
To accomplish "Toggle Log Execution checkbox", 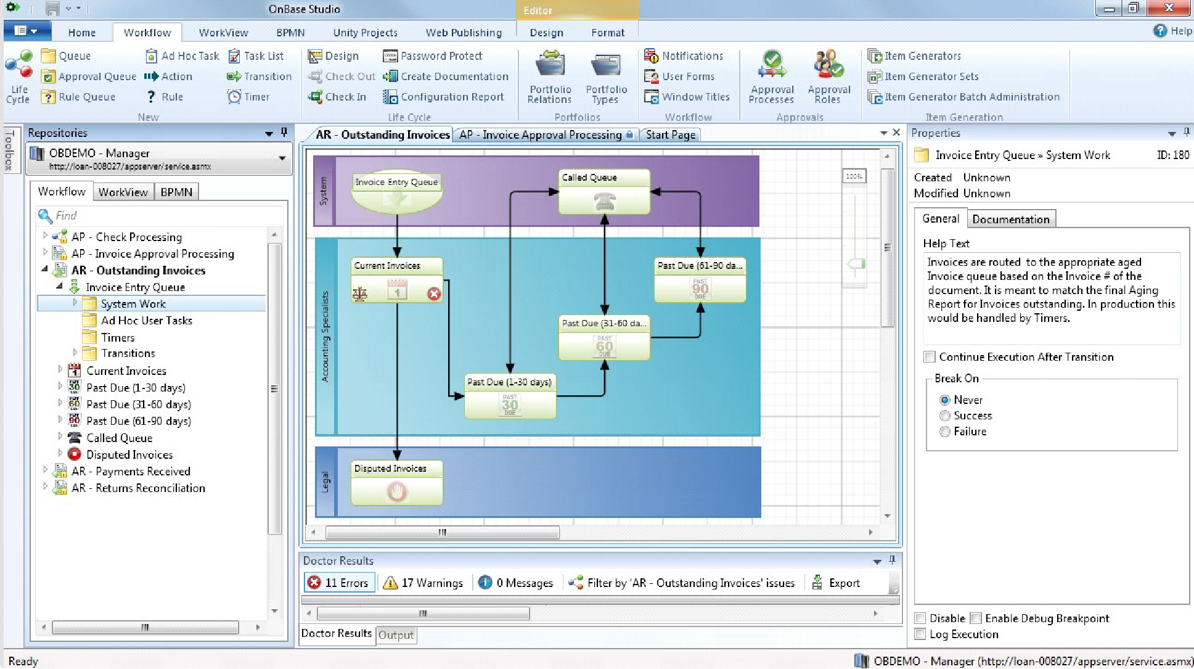I will pos(920,634).
